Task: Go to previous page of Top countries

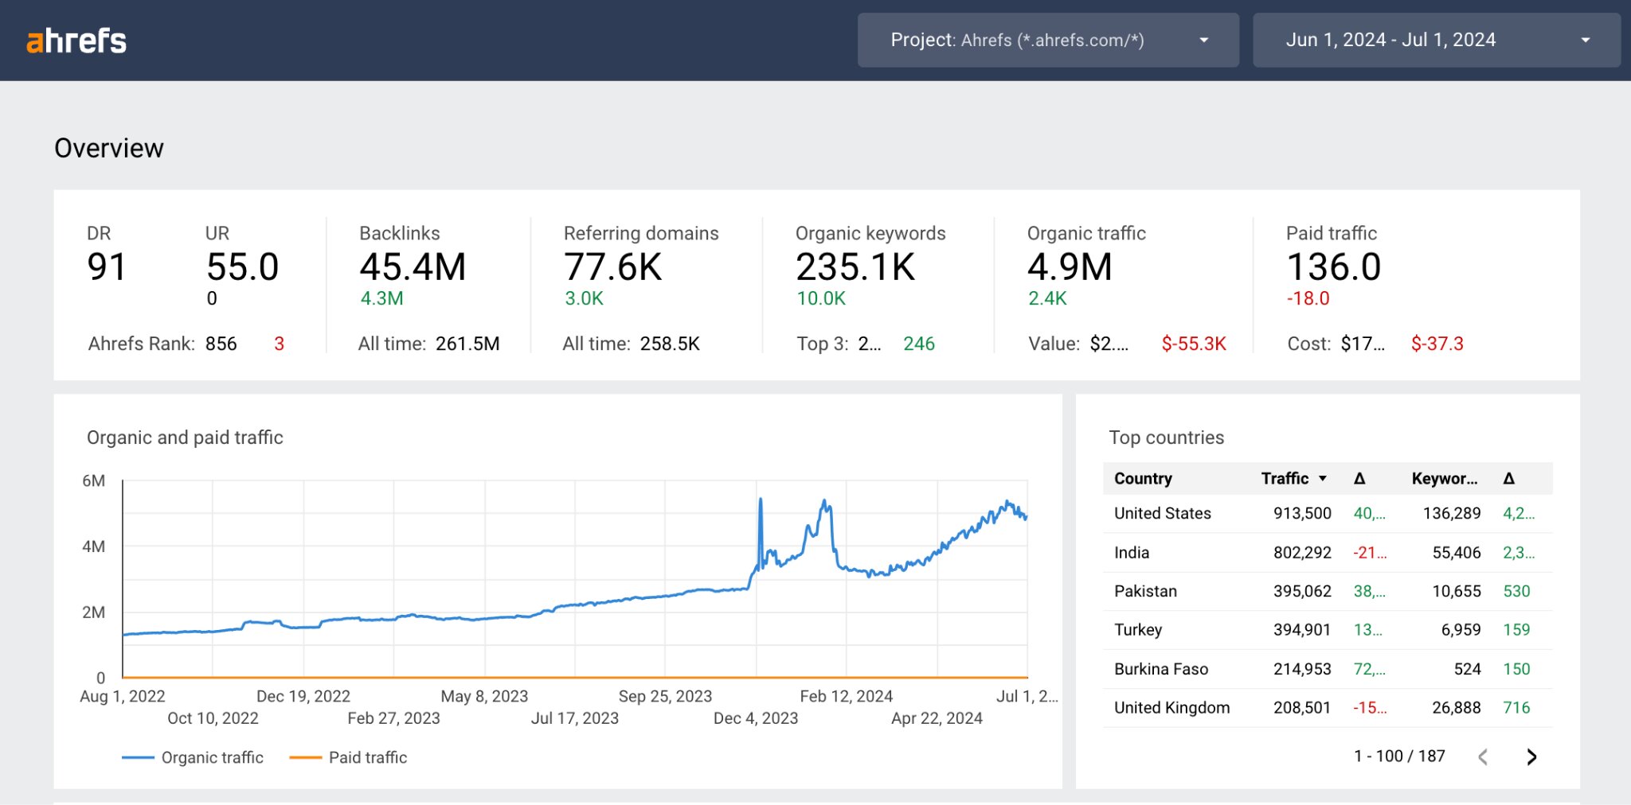Action: tap(1483, 756)
